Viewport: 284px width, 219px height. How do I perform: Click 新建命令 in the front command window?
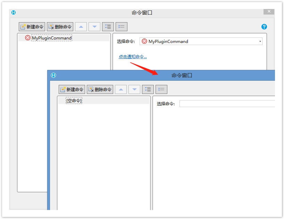(72, 89)
